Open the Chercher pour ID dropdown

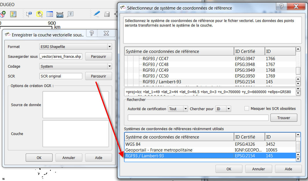[x=223, y=109]
